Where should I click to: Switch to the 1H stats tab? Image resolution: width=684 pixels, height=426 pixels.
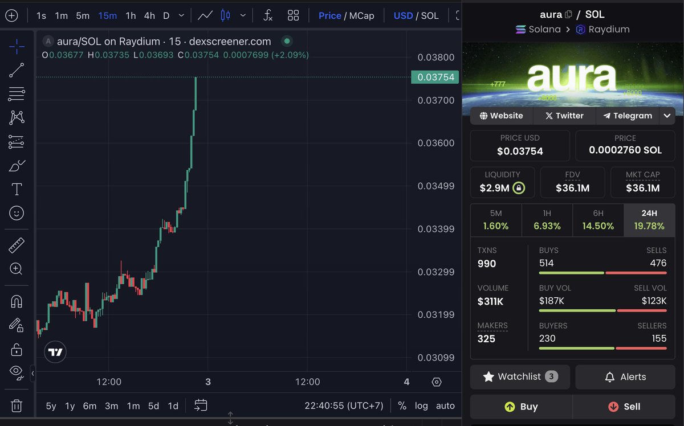pos(547,220)
